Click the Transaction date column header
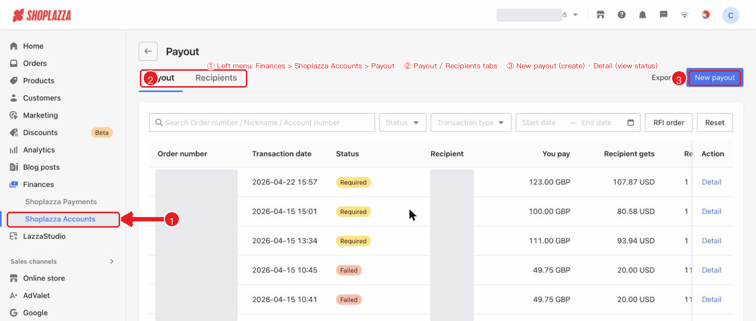756x321 pixels. tap(282, 154)
